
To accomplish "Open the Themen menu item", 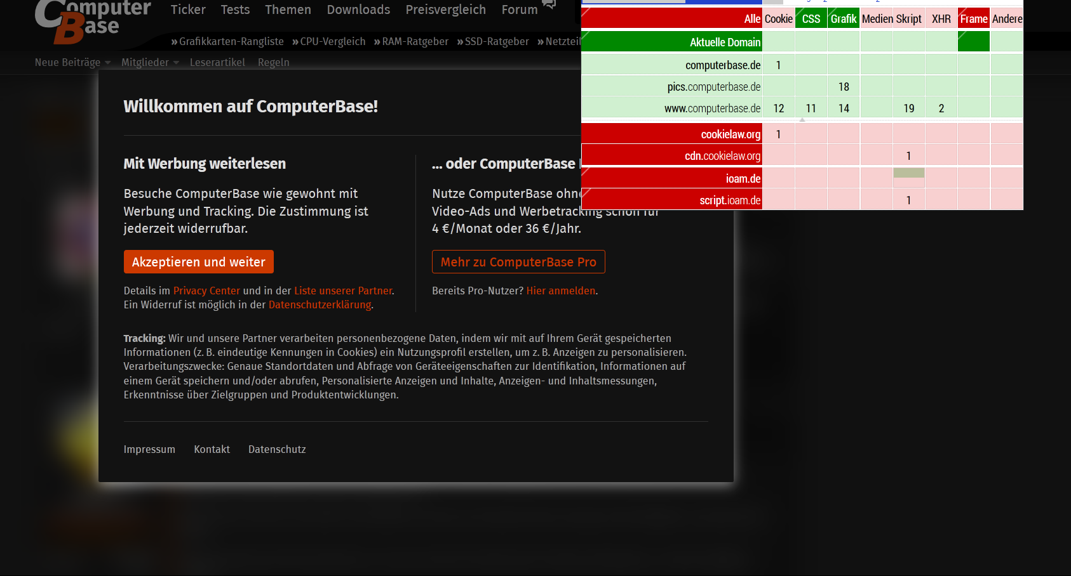I will 288,10.
